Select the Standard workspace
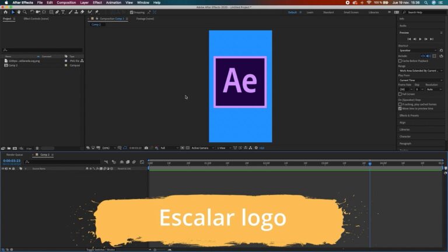The image size is (448, 252). 328,12
